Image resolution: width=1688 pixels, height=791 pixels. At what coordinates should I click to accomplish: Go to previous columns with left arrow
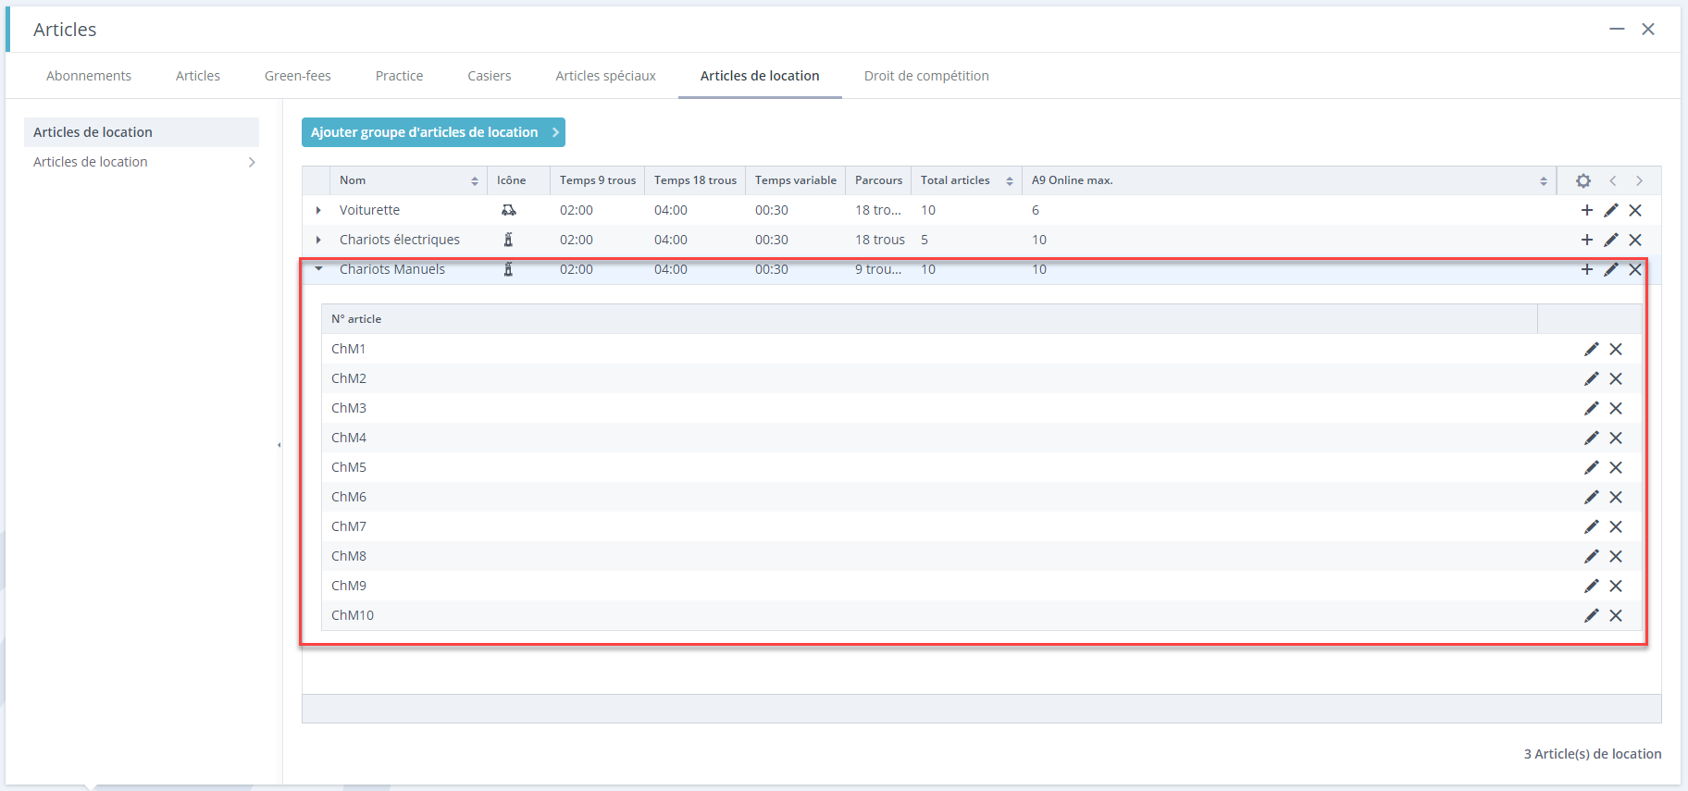(1613, 180)
